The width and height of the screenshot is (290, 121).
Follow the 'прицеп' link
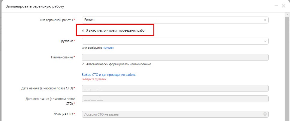[108, 48]
